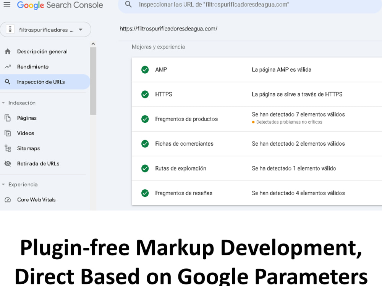Screen dimensions: 382x286
Task: Collapse the Indexación section
Action: pyautogui.click(x=22, y=103)
